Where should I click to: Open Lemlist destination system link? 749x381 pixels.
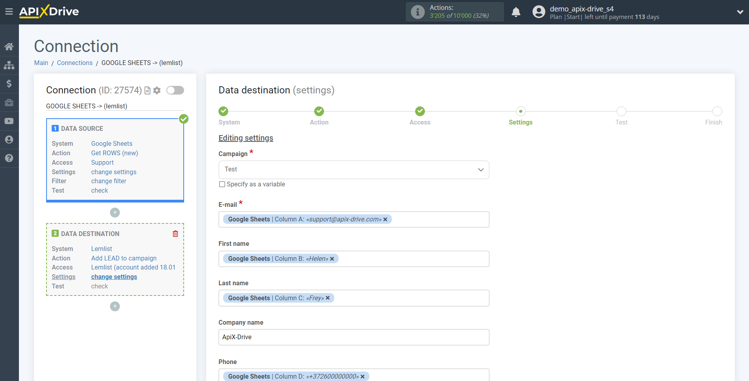coord(101,249)
